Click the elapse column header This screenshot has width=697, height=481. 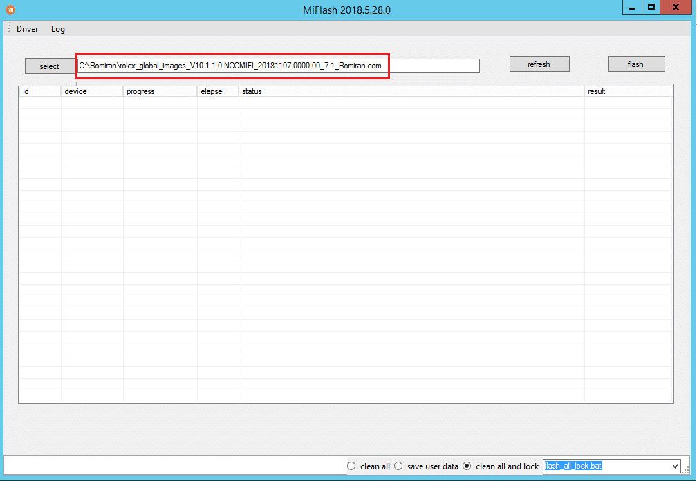pos(218,91)
